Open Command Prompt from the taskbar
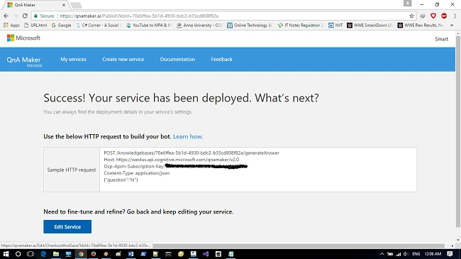This screenshot has height=259, width=461. point(168,254)
